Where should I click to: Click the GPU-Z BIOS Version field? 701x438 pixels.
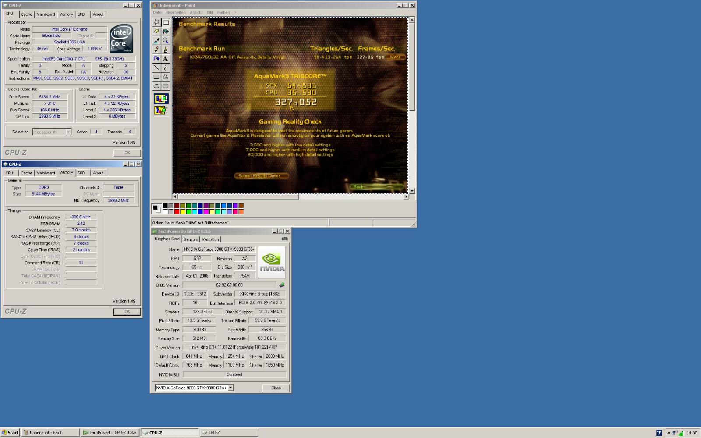(x=230, y=285)
